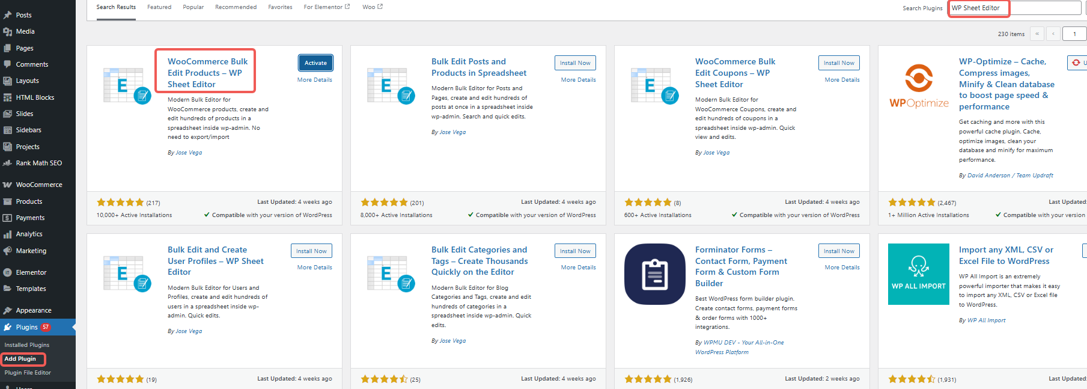Open the For Elementor external tab

[326, 7]
